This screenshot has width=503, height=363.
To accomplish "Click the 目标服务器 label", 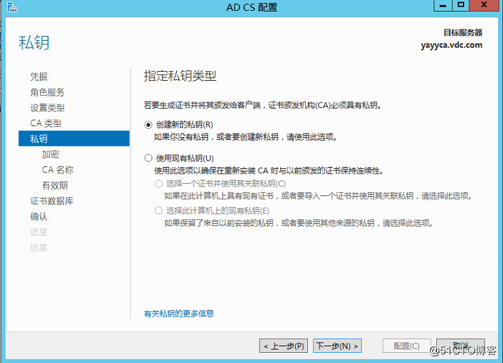I will coord(463,33).
